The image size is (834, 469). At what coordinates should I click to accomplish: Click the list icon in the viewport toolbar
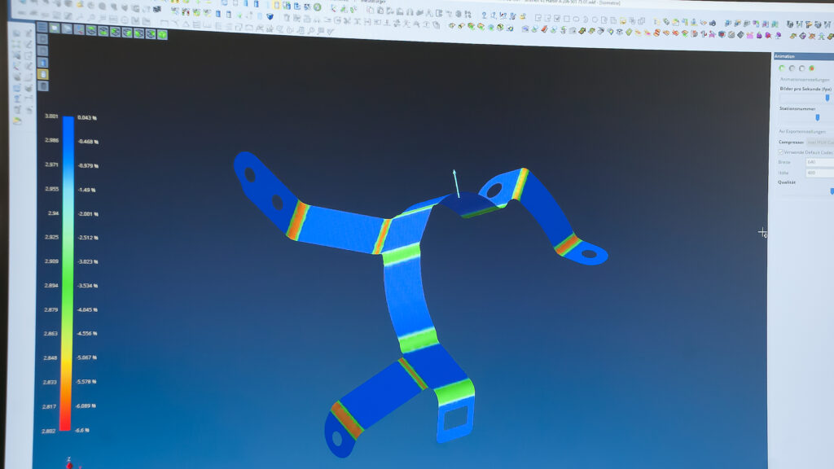42,27
